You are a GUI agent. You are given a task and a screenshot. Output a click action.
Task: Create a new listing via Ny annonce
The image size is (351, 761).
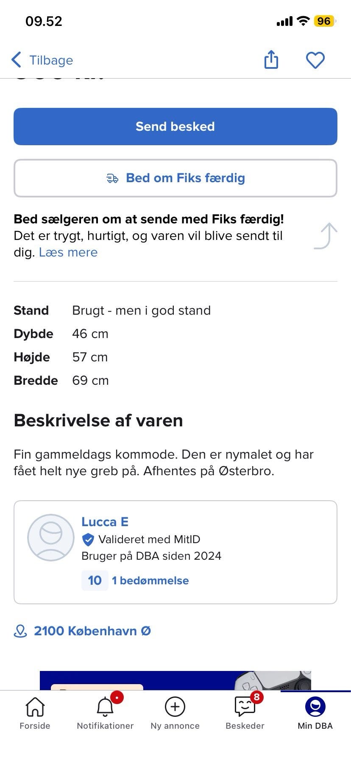(x=175, y=713)
